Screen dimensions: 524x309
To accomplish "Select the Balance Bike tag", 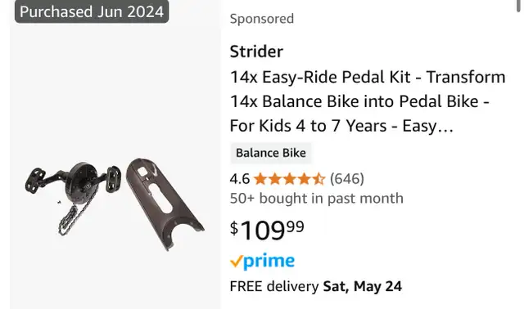I will pyautogui.click(x=271, y=153).
